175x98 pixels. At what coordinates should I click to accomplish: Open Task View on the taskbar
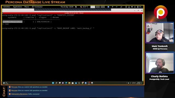tap(60, 83)
